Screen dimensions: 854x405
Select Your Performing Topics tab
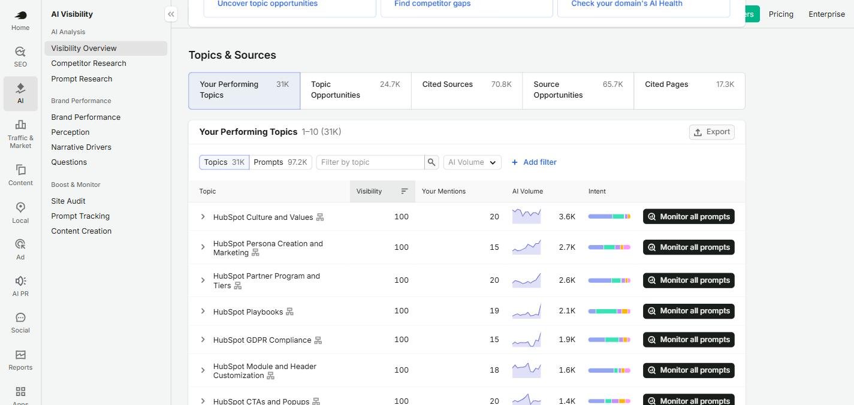245,91
